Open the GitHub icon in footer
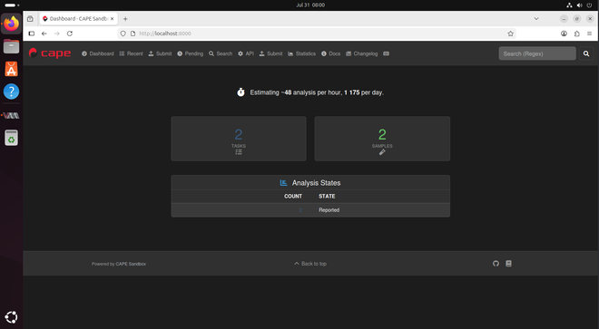This screenshot has height=329, width=599. pos(496,264)
